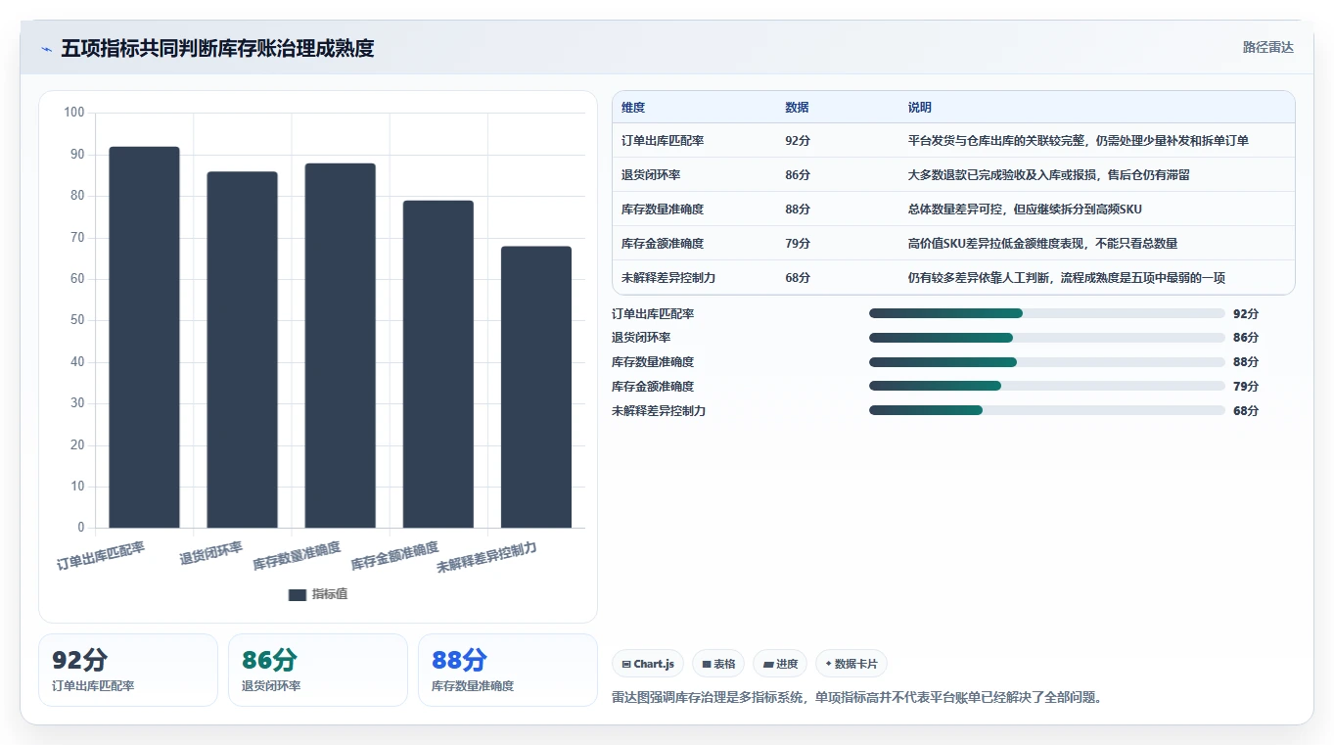Select the 表格 tag chip
The height and width of the screenshot is (745, 1334).
pyautogui.click(x=718, y=664)
